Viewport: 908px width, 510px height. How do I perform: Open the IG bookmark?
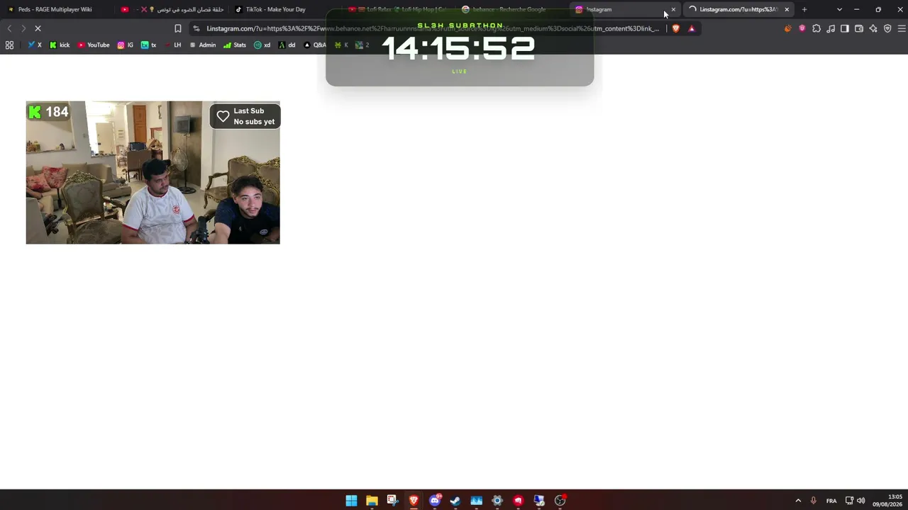[126, 45]
